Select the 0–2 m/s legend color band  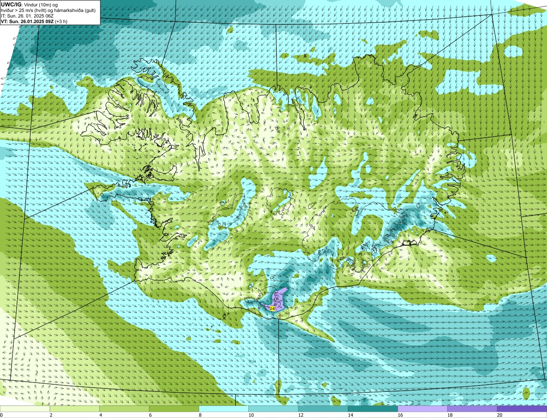coord(25,409)
